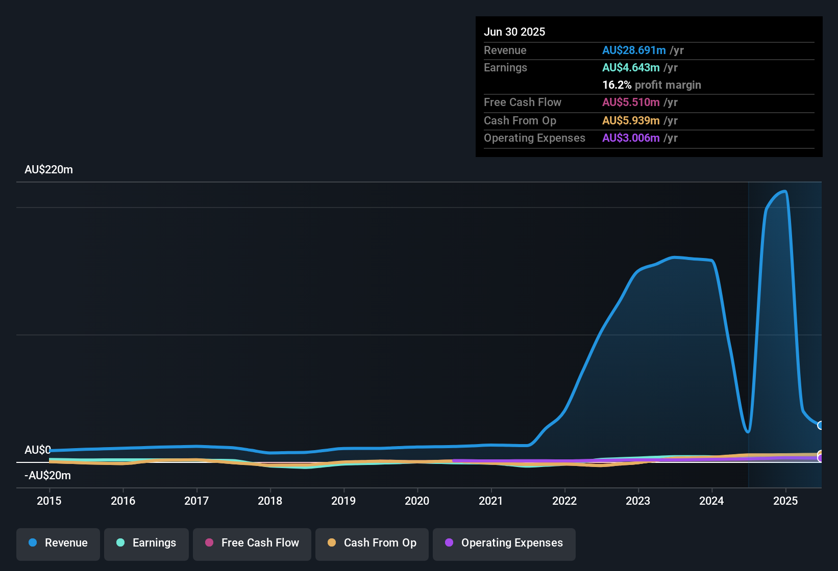Screen dimensions: 838x571
Task: Select the 2017 x-axis label
Action: 196,501
